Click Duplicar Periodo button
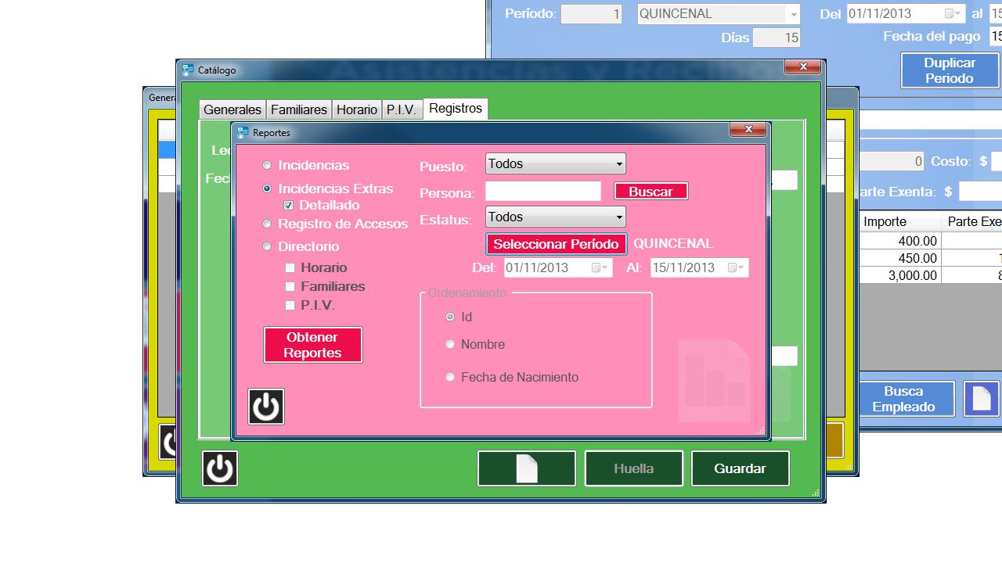Screen dimensions: 1002x563 pos(950,70)
